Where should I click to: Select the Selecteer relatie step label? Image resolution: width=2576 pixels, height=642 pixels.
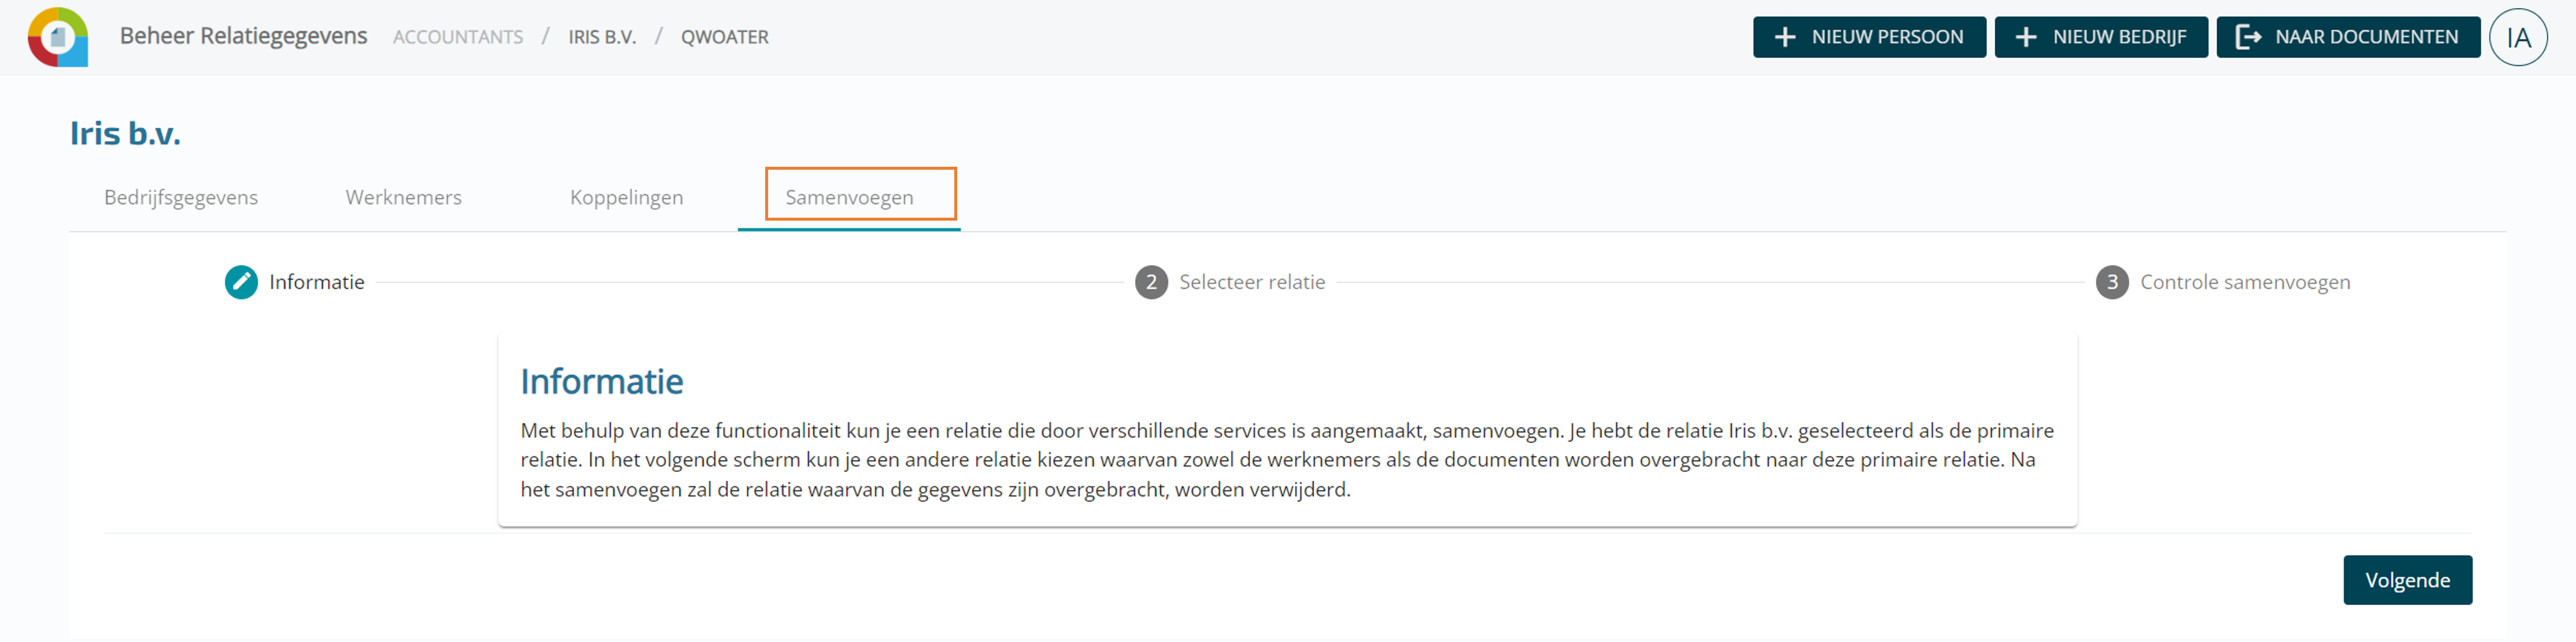(1252, 282)
